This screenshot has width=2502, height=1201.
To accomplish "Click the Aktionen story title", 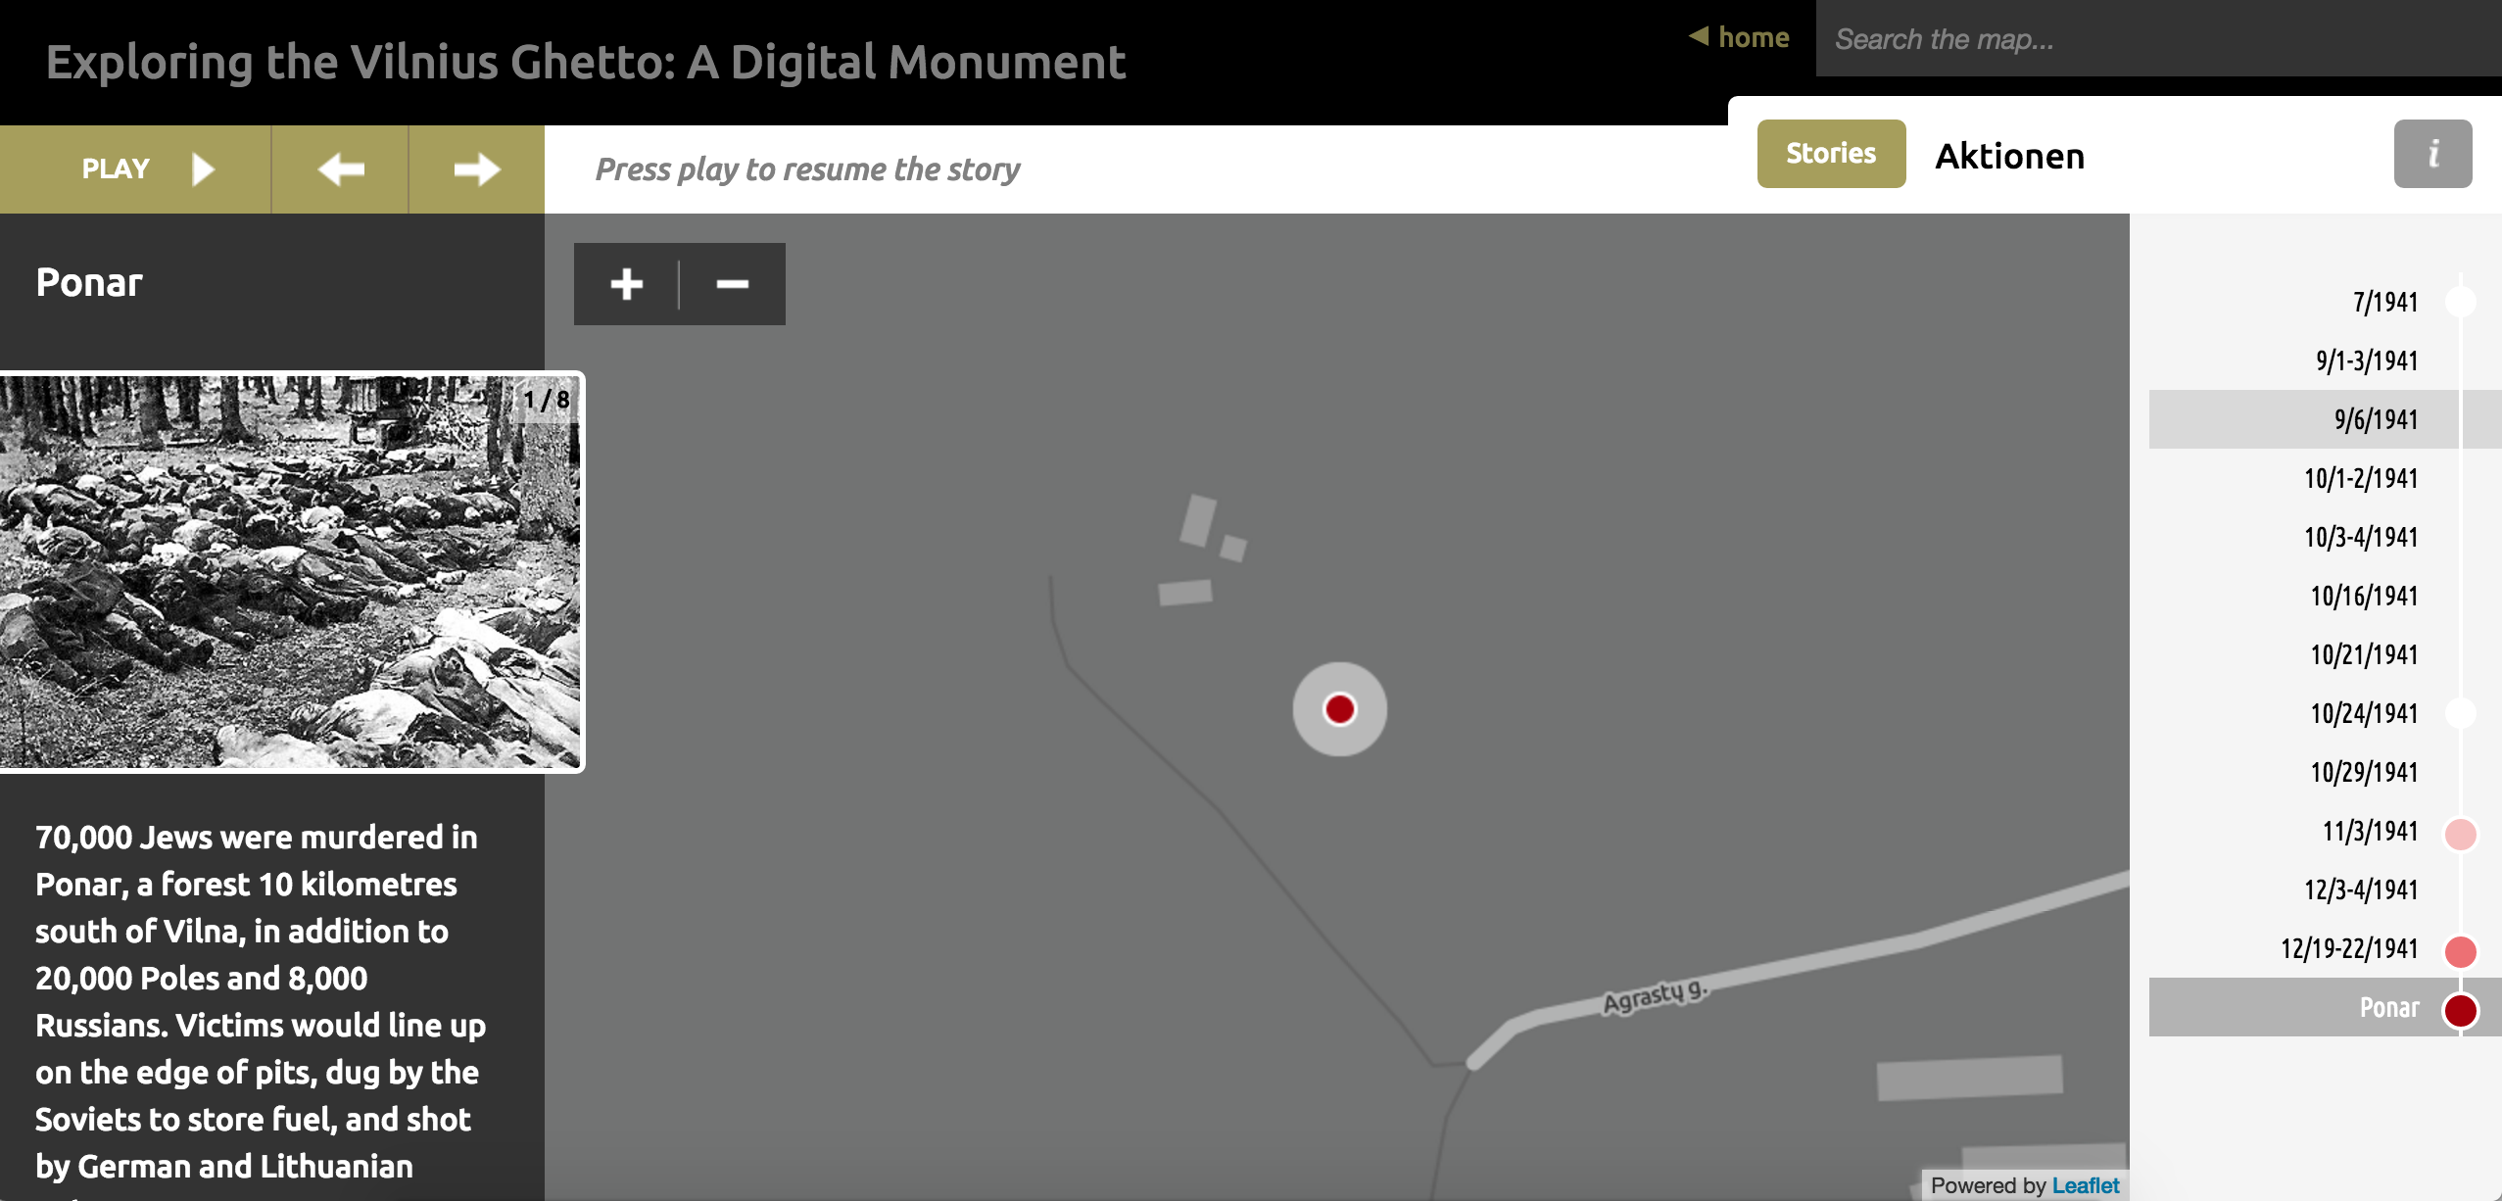I will [2009, 156].
